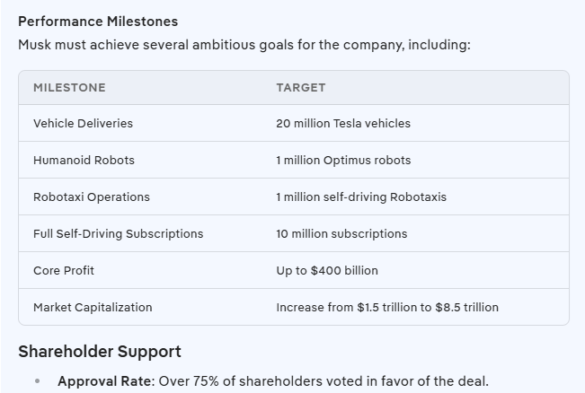
Task: Click the Market Capitalization row label
Action: [x=93, y=307]
